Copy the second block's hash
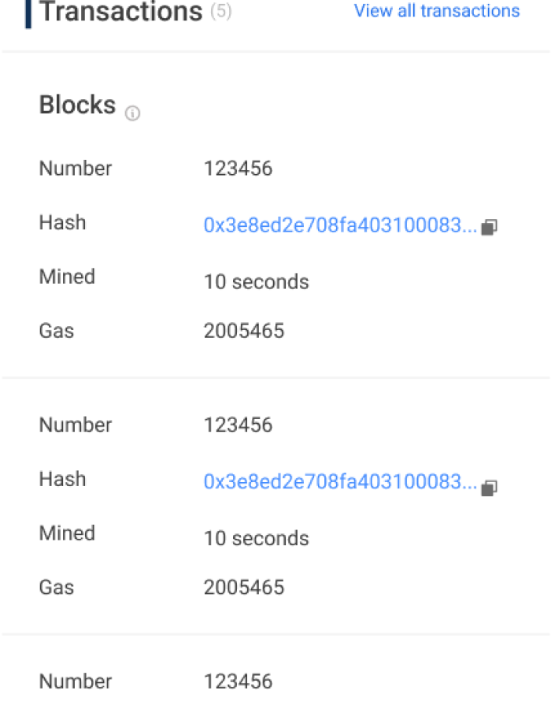Viewport: 551px width, 709px height. (x=490, y=488)
